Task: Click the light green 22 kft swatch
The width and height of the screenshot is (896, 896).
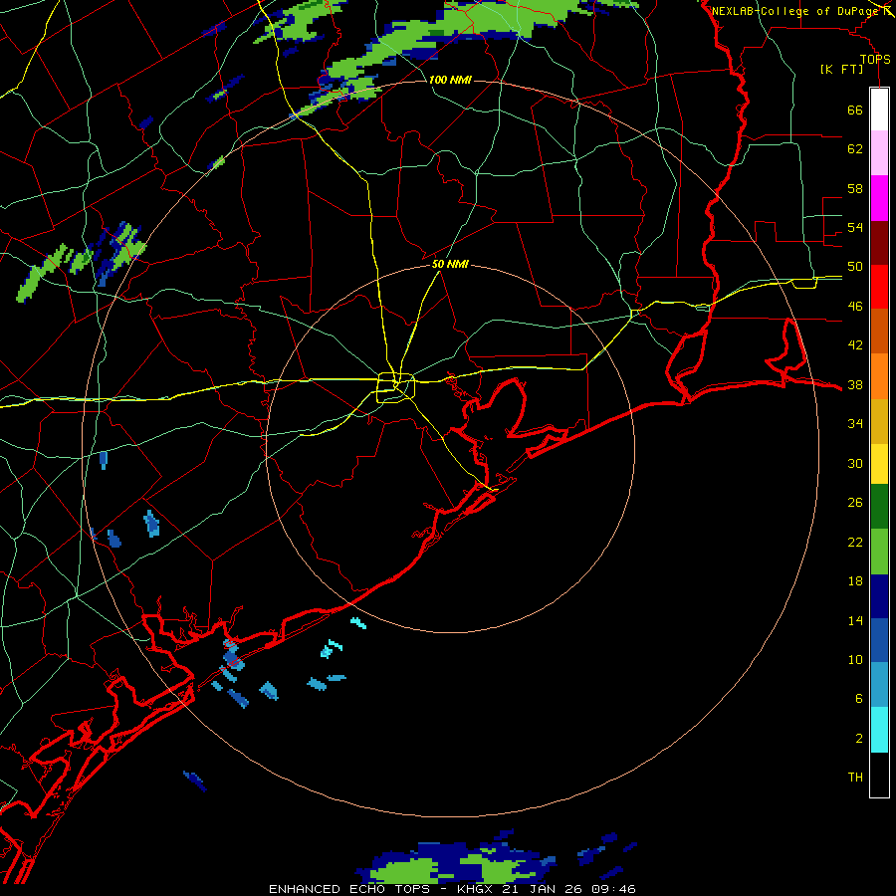Action: 879,552
